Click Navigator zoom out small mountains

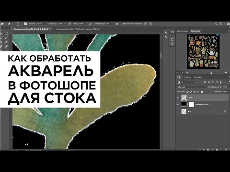tap(187, 73)
